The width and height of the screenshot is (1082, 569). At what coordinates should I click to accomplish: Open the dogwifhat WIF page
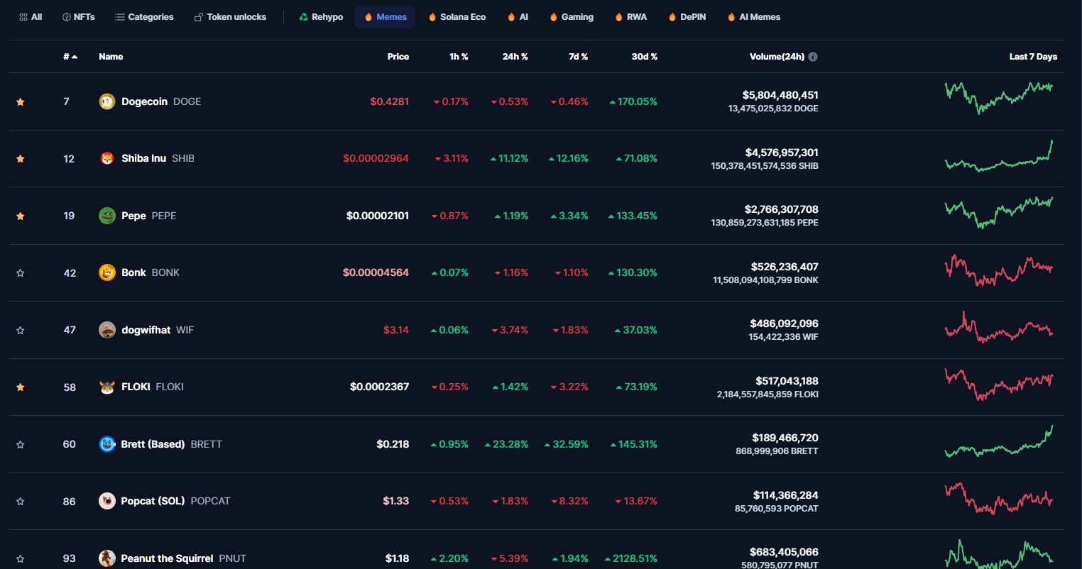[158, 331]
